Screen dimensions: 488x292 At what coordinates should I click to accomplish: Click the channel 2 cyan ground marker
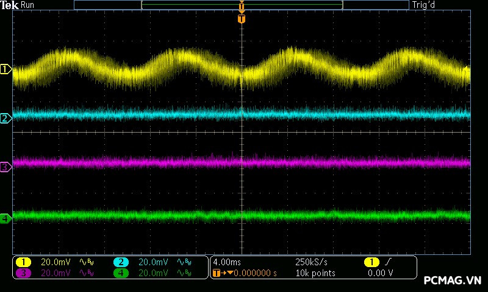tap(6, 118)
